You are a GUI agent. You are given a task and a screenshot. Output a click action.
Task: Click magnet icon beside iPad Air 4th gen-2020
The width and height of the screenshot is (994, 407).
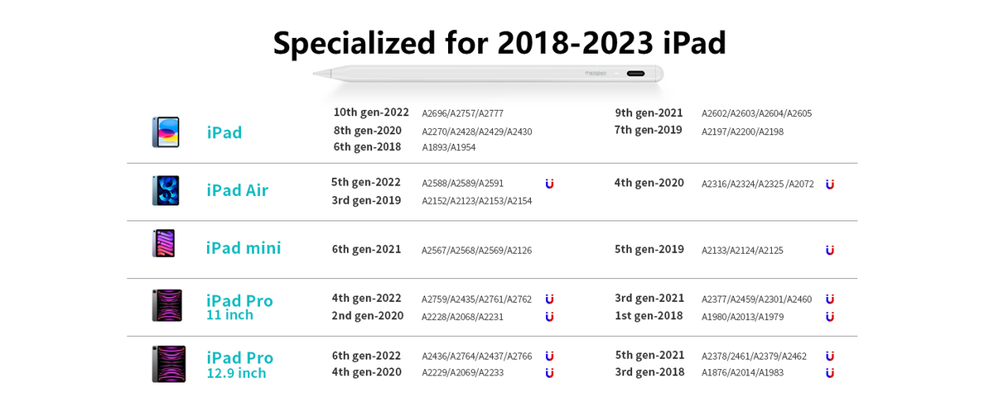pyautogui.click(x=830, y=184)
